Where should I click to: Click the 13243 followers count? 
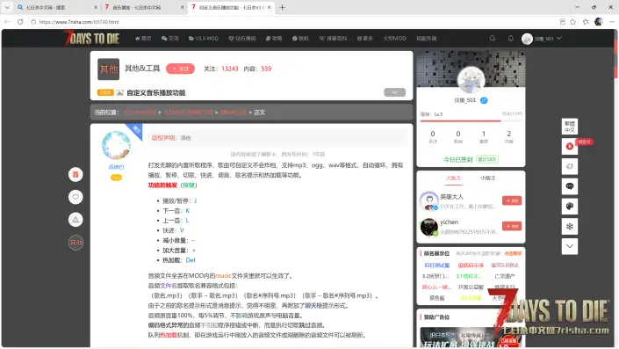[230, 69]
